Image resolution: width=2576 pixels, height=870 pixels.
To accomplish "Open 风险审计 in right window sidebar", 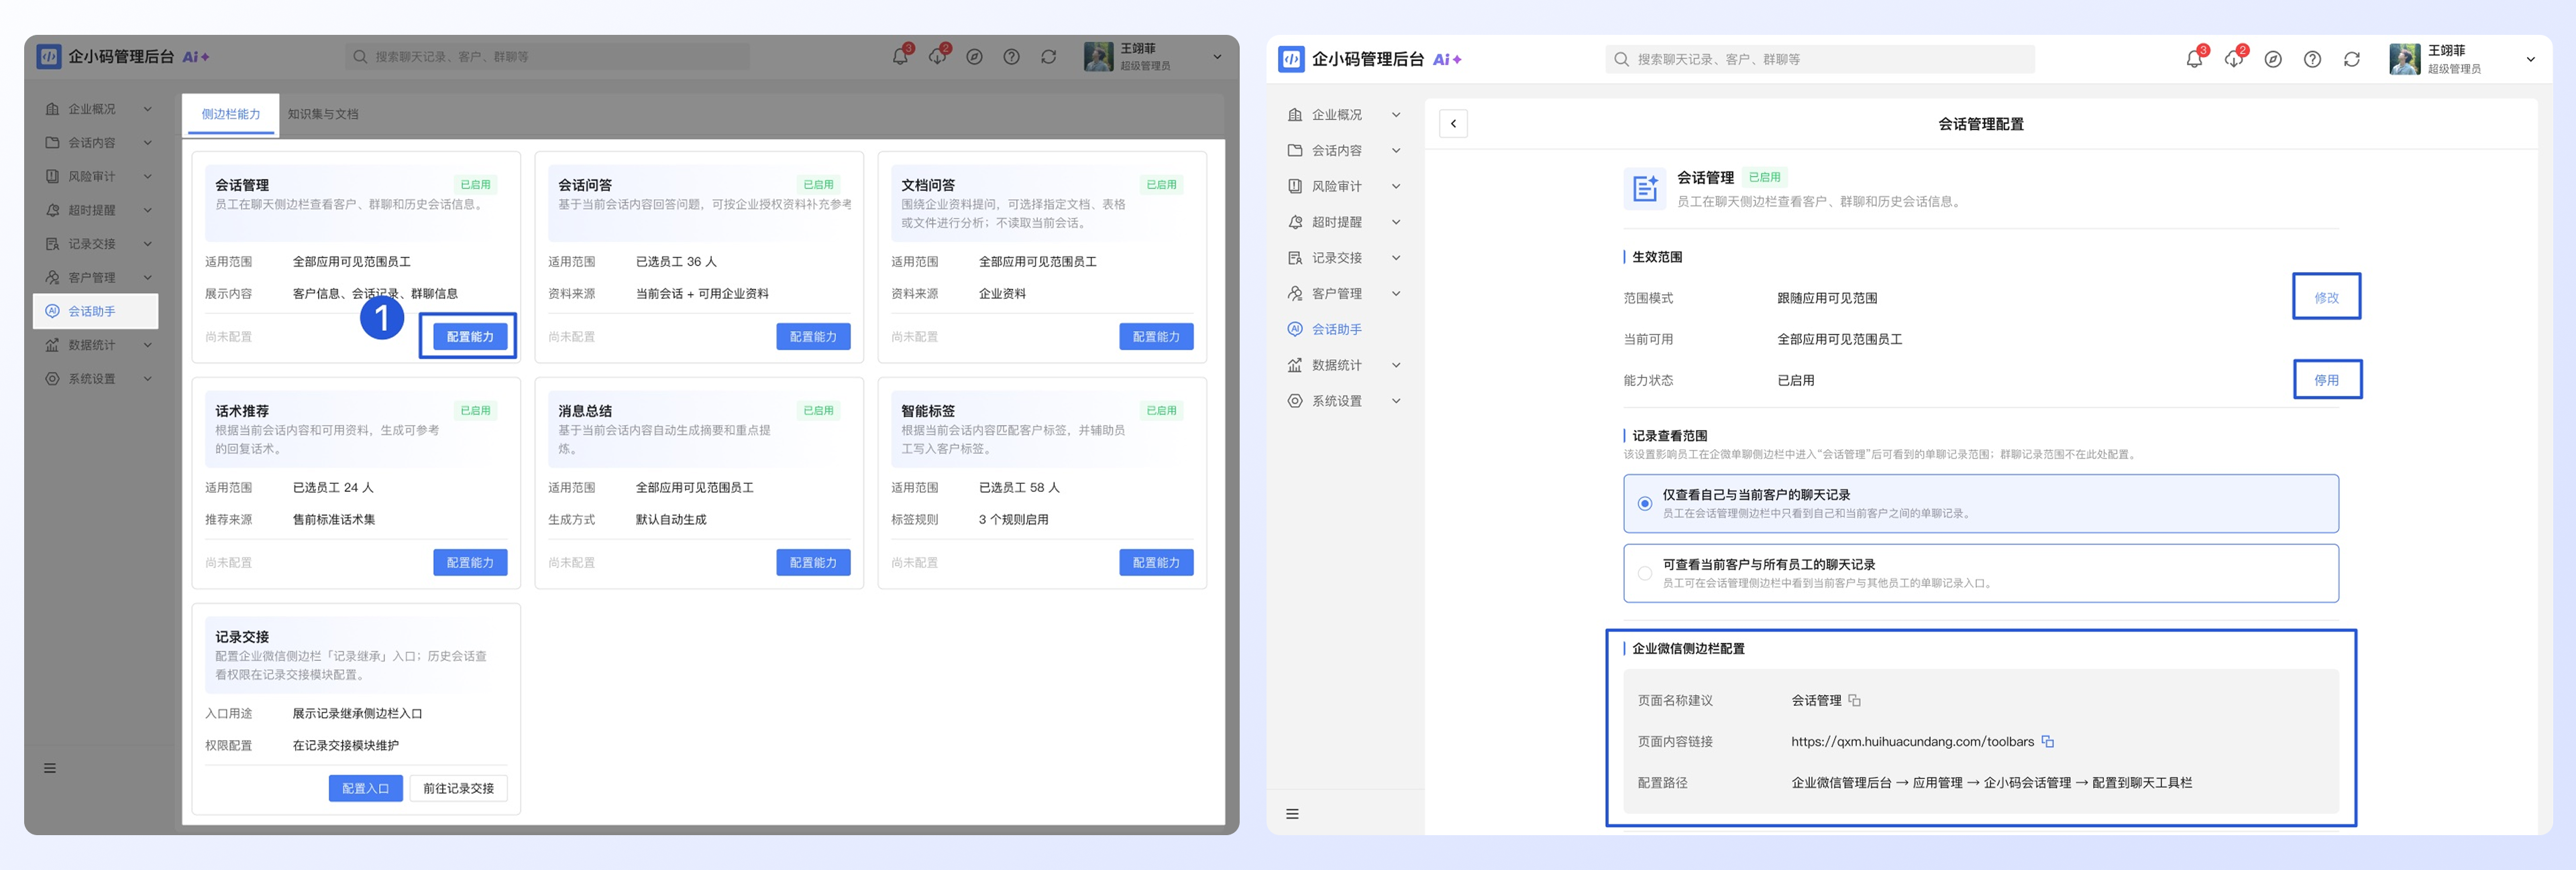I will pos(1336,187).
